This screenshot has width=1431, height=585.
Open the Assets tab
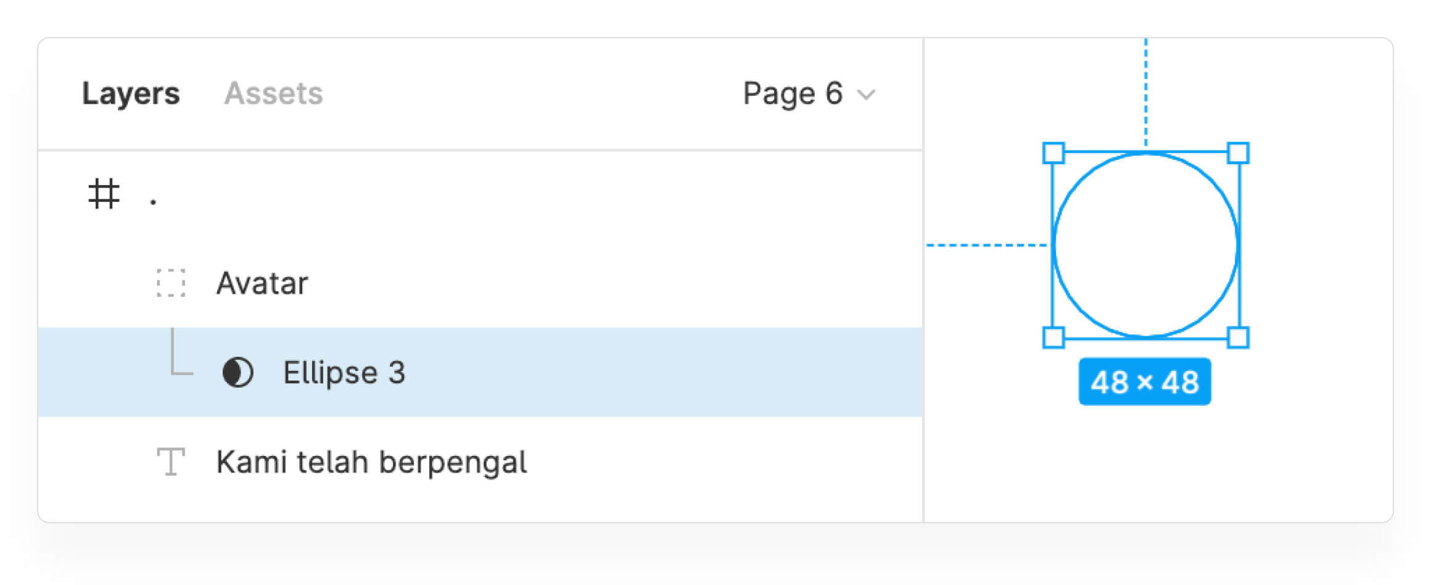273,94
